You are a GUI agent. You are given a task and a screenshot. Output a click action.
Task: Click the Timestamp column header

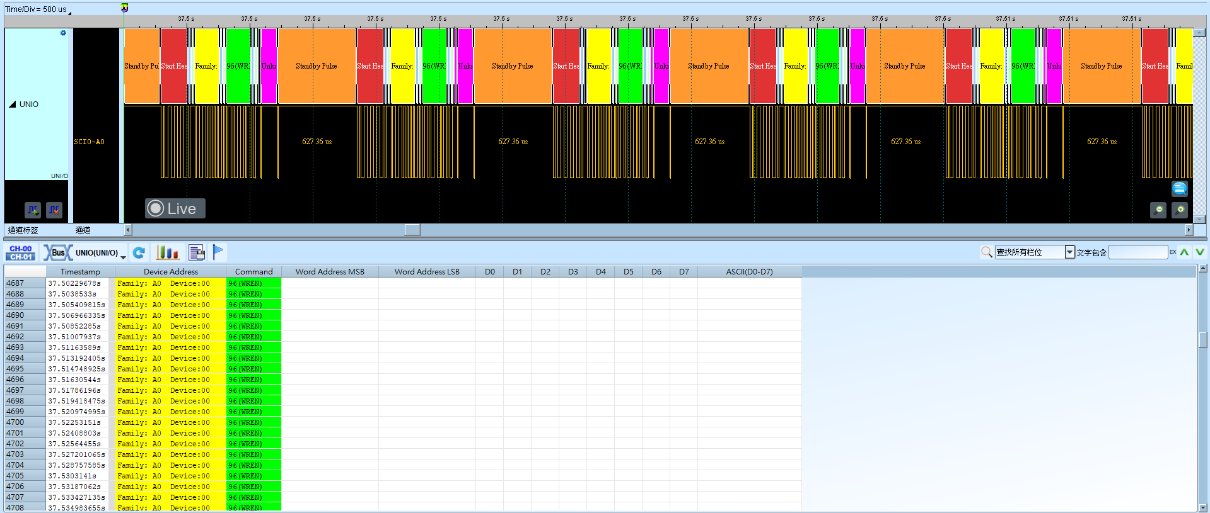coord(80,272)
